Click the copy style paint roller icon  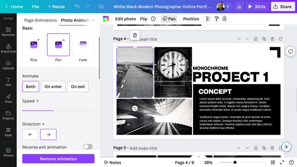[216, 19]
